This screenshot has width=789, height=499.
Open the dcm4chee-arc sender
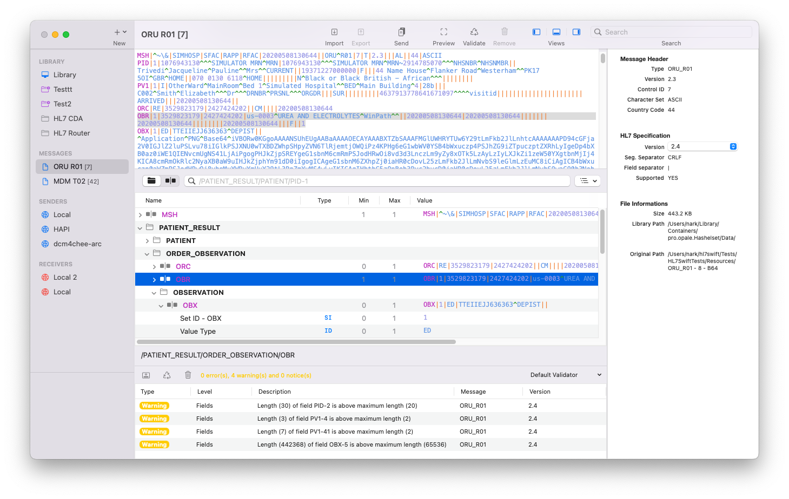(77, 244)
